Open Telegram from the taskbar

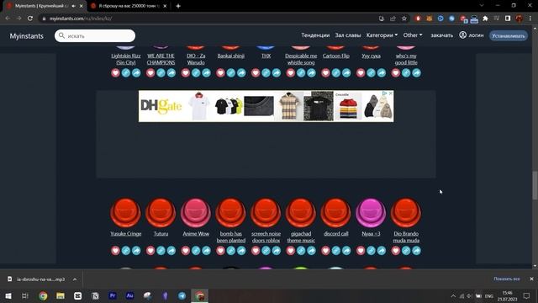pyautogui.click(x=182, y=295)
